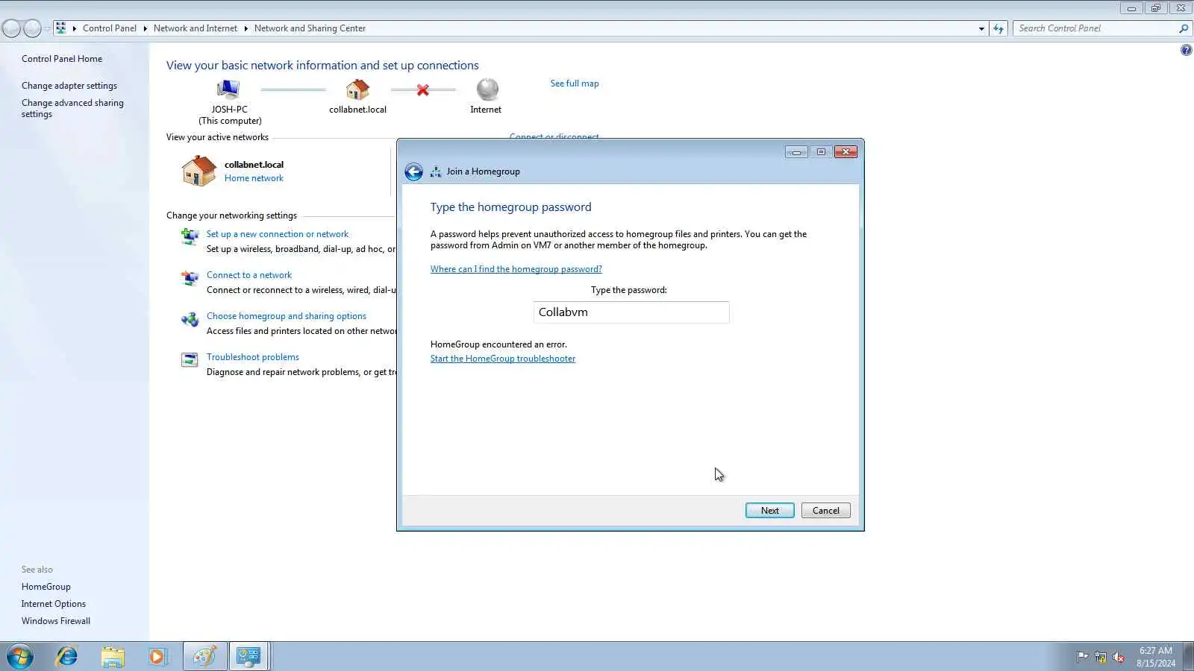The image size is (1194, 671).
Task: Click the homegroup and sharing options icon
Action: tap(190, 319)
